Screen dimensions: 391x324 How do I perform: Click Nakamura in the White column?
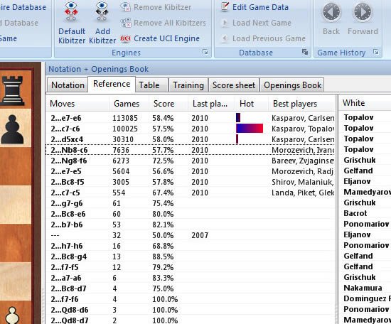pos(363,288)
